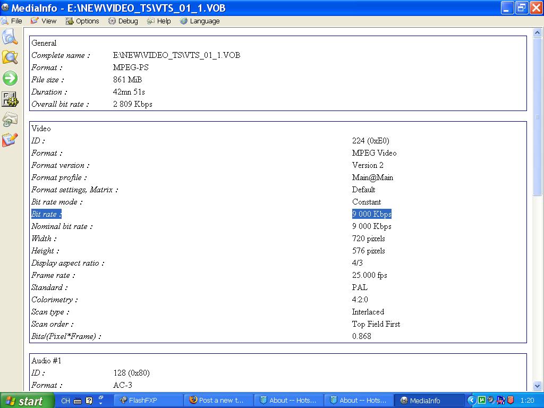This screenshot has height=408, width=544.
Task: Switch to FlashFXP taskbar button
Action: [149, 401]
